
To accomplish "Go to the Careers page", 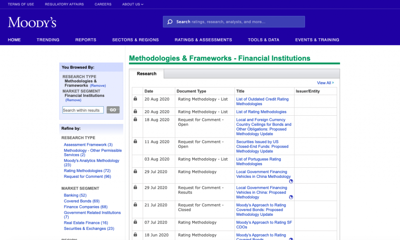I will pyautogui.click(x=103, y=4).
